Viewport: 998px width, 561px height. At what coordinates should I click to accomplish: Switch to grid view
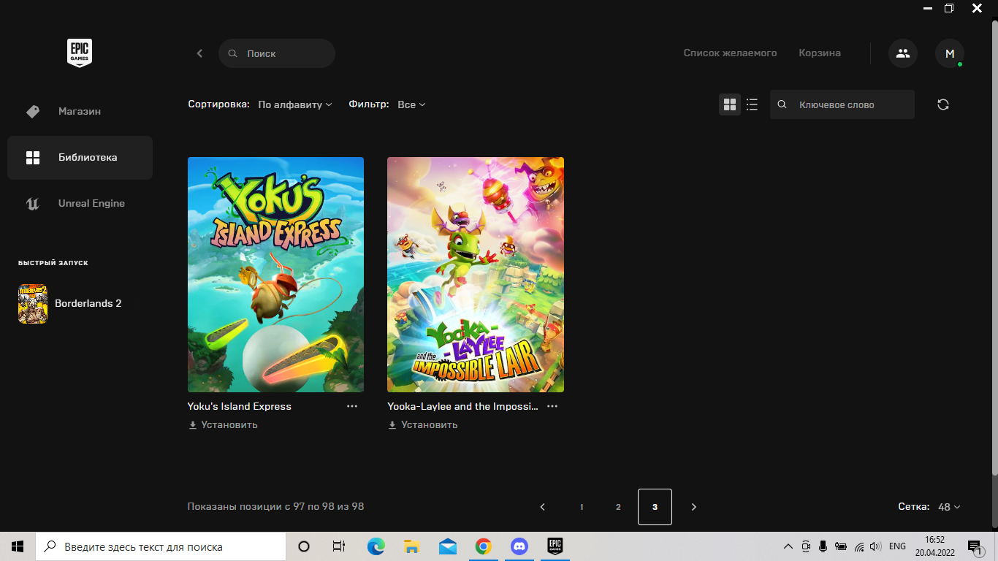[x=730, y=104]
